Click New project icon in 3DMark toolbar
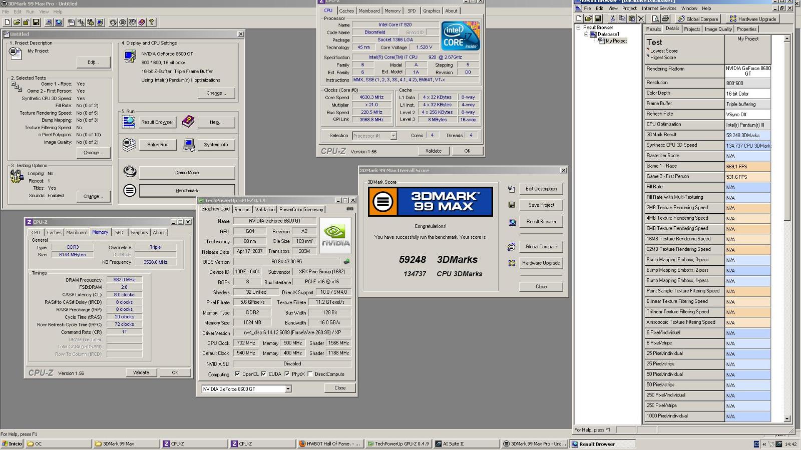Viewport: 801px width, 450px height. 7,22
